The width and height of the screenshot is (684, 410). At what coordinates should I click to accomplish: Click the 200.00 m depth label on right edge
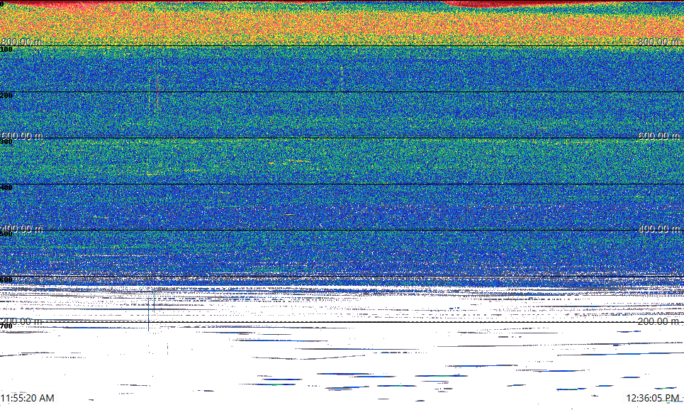click(658, 322)
